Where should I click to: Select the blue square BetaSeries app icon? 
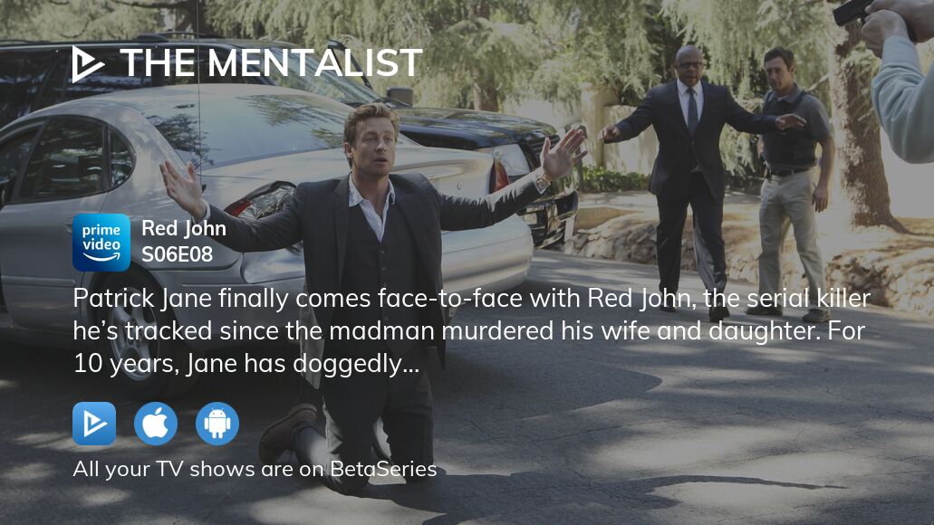[94, 424]
